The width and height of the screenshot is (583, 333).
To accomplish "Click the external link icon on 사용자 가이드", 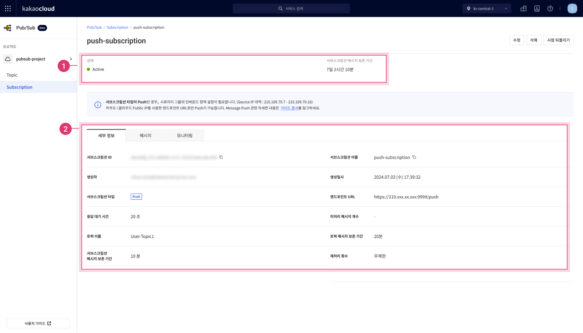I will click(49, 323).
